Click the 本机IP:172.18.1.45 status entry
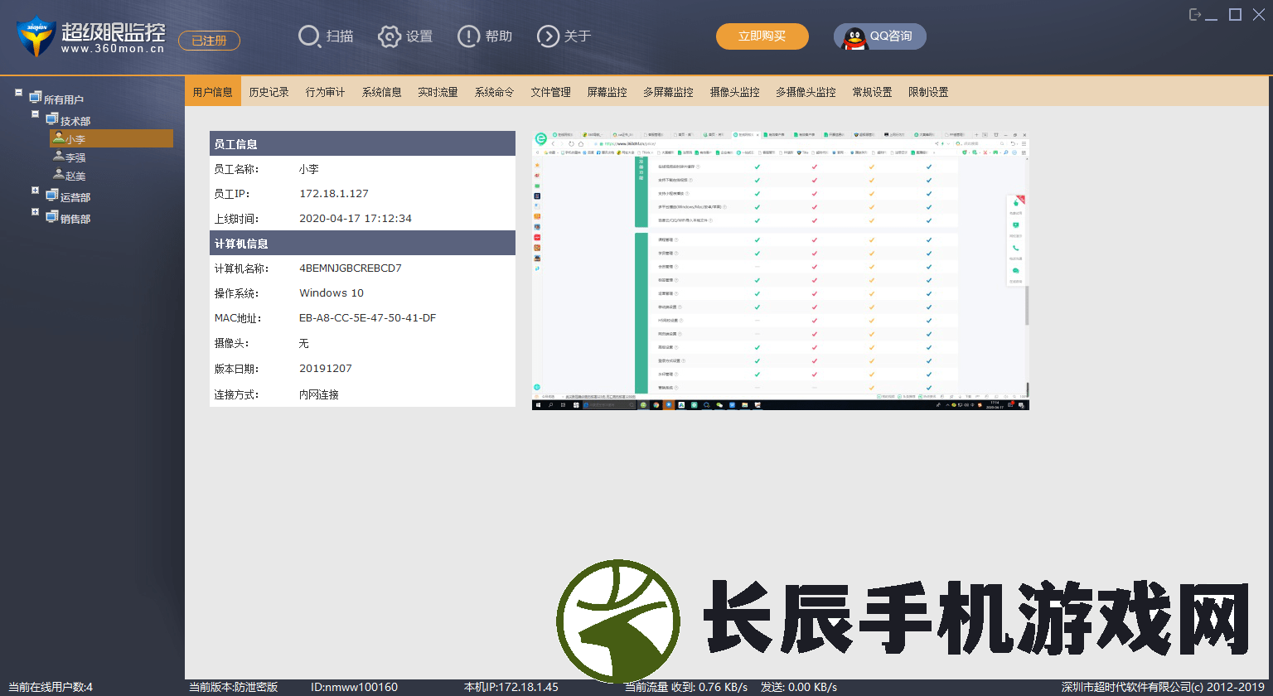Image resolution: width=1273 pixels, height=696 pixels. click(x=511, y=687)
